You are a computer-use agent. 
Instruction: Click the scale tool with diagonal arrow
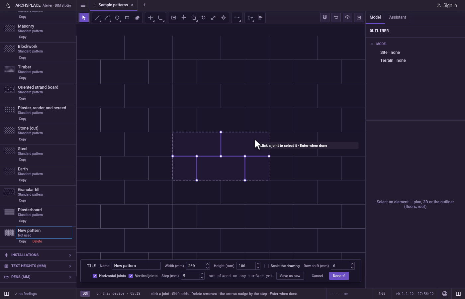214,18
